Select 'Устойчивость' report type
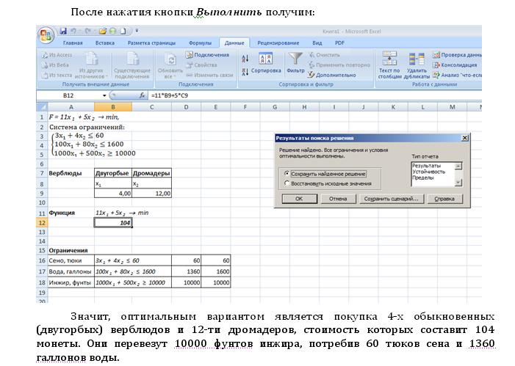Screen dimensions: 515x366 tap(428, 172)
